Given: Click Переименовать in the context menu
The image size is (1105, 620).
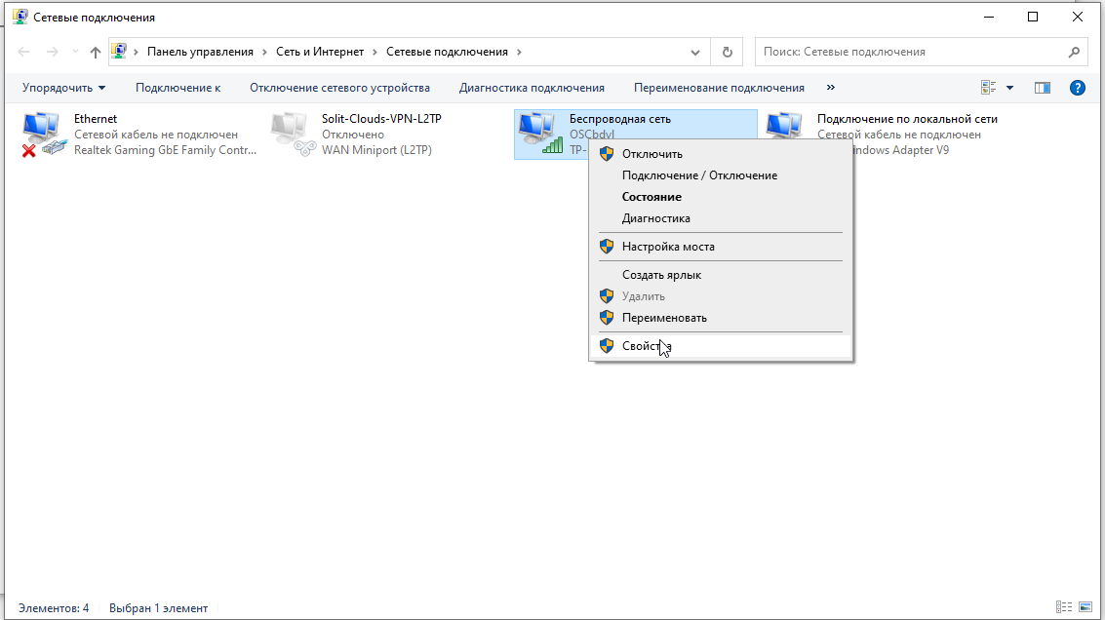Looking at the screenshot, I should 720,318.
